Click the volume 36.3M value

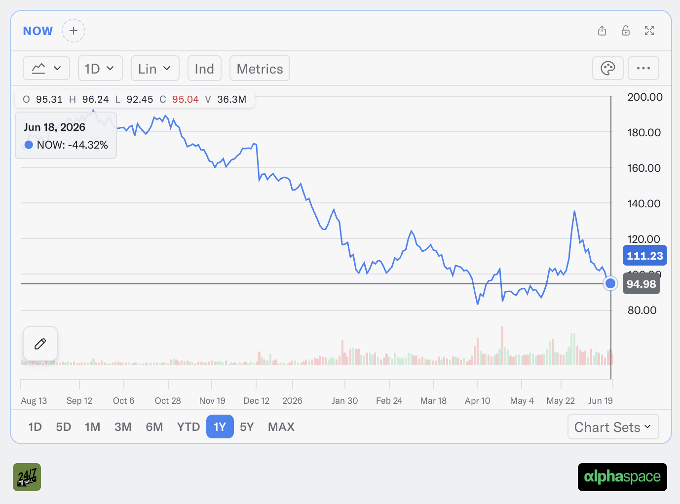(x=232, y=99)
